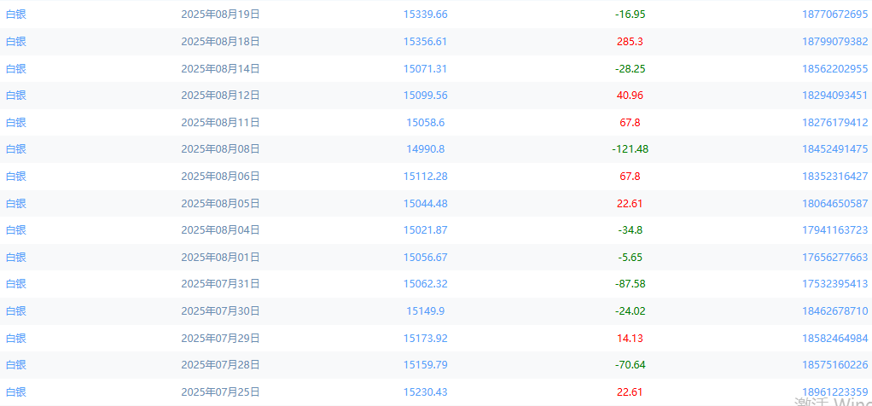Click the 白银 link in the 2025年07月30日 row
This screenshot has height=406, width=872.
[x=16, y=310]
